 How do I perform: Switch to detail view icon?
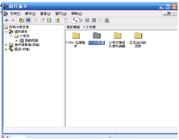(x=94, y=21)
